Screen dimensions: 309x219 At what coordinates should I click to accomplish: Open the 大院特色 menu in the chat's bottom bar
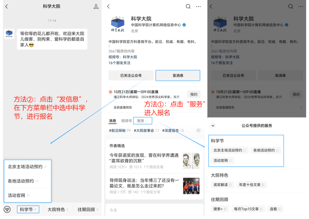pyautogui.click(x=58, y=209)
